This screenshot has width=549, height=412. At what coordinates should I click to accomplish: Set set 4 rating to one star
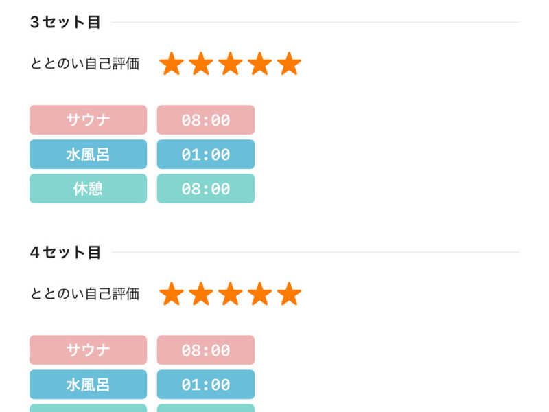(x=172, y=294)
